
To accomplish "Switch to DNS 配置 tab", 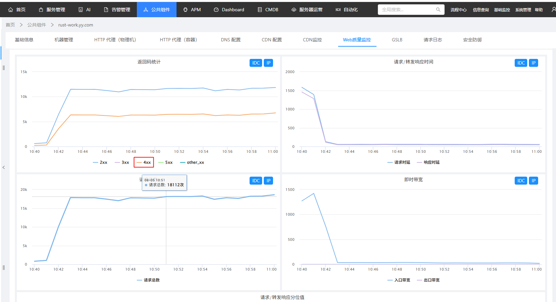I will pyautogui.click(x=231, y=40).
